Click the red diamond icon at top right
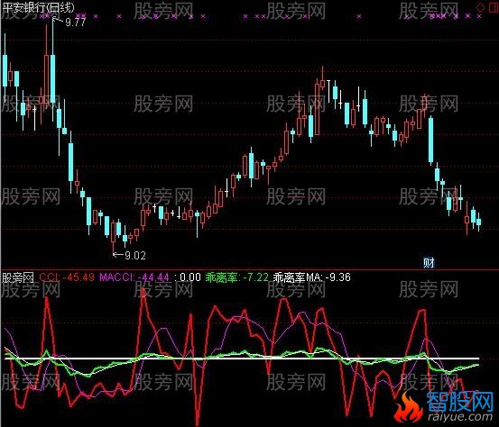Screen dimensions: 499x427 [x=480, y=7]
